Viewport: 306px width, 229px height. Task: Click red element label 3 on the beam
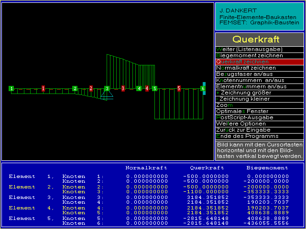point(123,88)
